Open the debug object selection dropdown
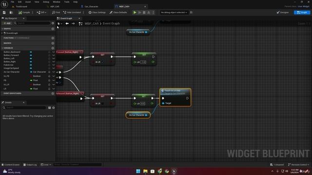Image resolution: width=312 pixels, height=175 pixels. tap(174, 13)
